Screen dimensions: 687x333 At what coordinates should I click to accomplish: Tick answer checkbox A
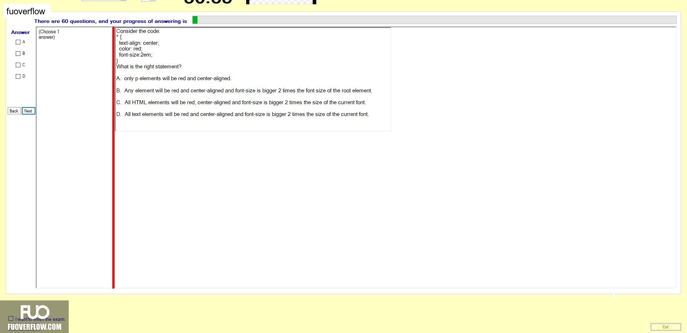coord(18,42)
